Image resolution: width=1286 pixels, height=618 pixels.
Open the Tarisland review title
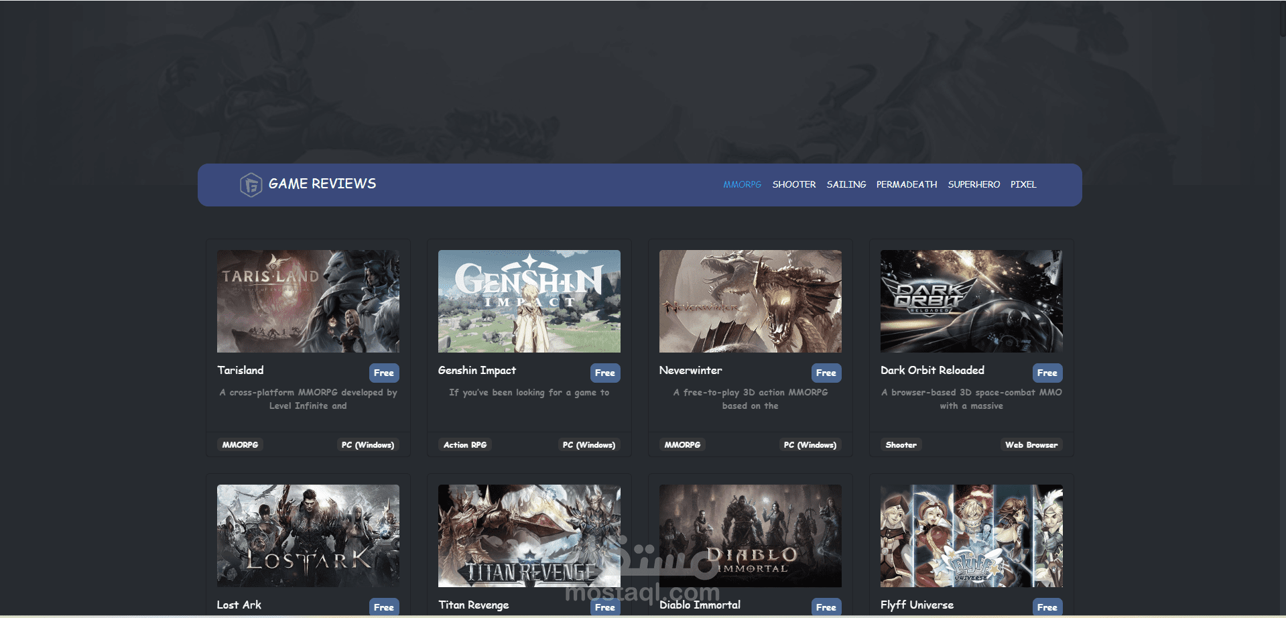point(240,370)
